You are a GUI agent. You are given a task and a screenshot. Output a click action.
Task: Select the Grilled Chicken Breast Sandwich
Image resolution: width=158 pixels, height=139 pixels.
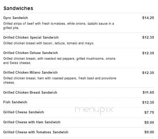tap(30, 93)
